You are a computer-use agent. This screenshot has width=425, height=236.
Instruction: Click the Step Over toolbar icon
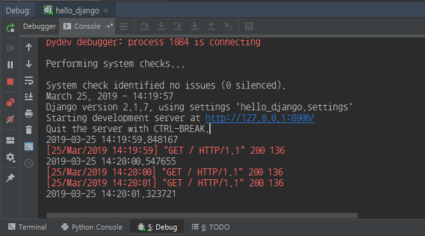click(145, 26)
